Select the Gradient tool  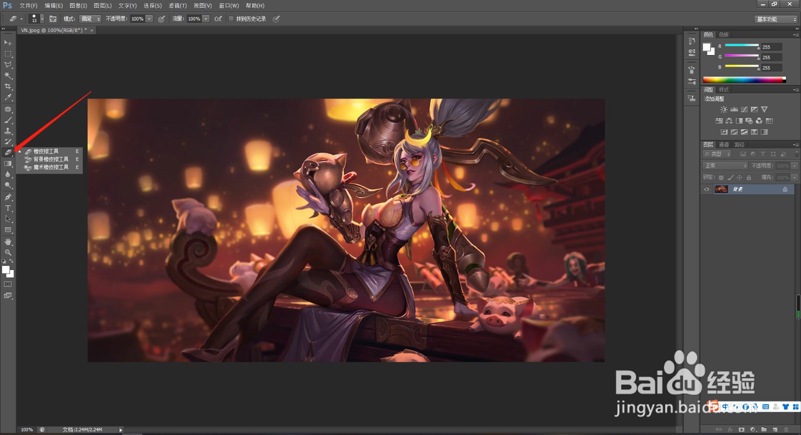8,163
